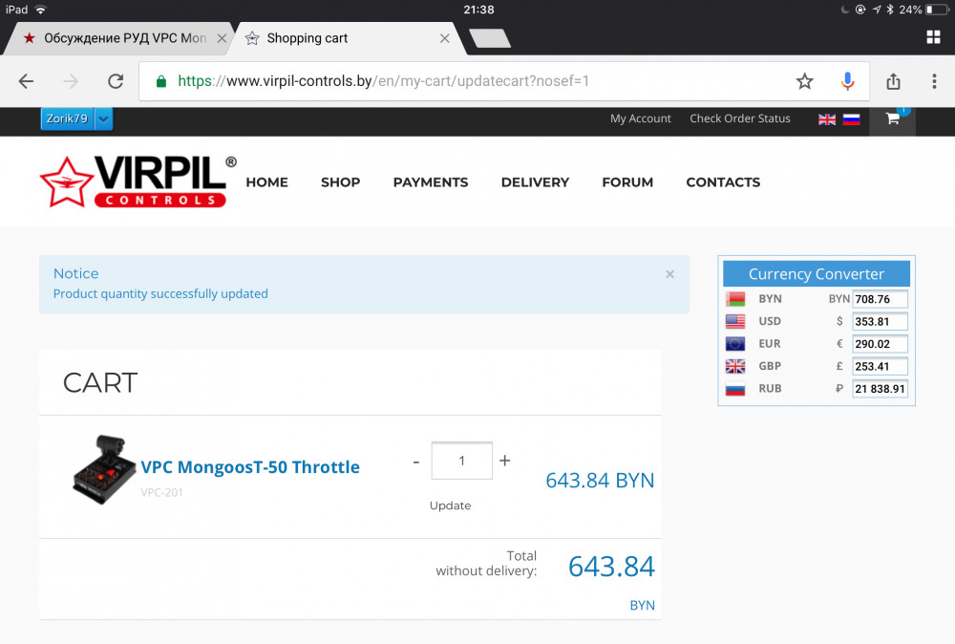This screenshot has width=955, height=644.
Task: Click the VPC-201 product code text
Action: (161, 492)
